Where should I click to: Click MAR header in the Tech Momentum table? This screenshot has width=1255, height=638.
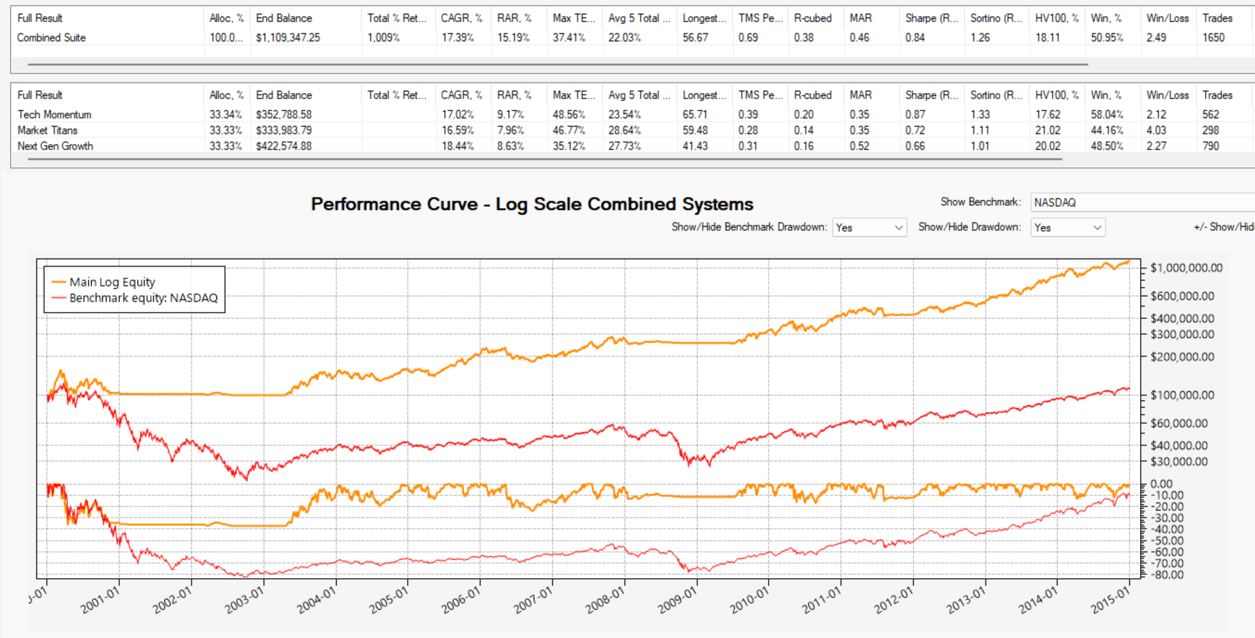coord(860,95)
